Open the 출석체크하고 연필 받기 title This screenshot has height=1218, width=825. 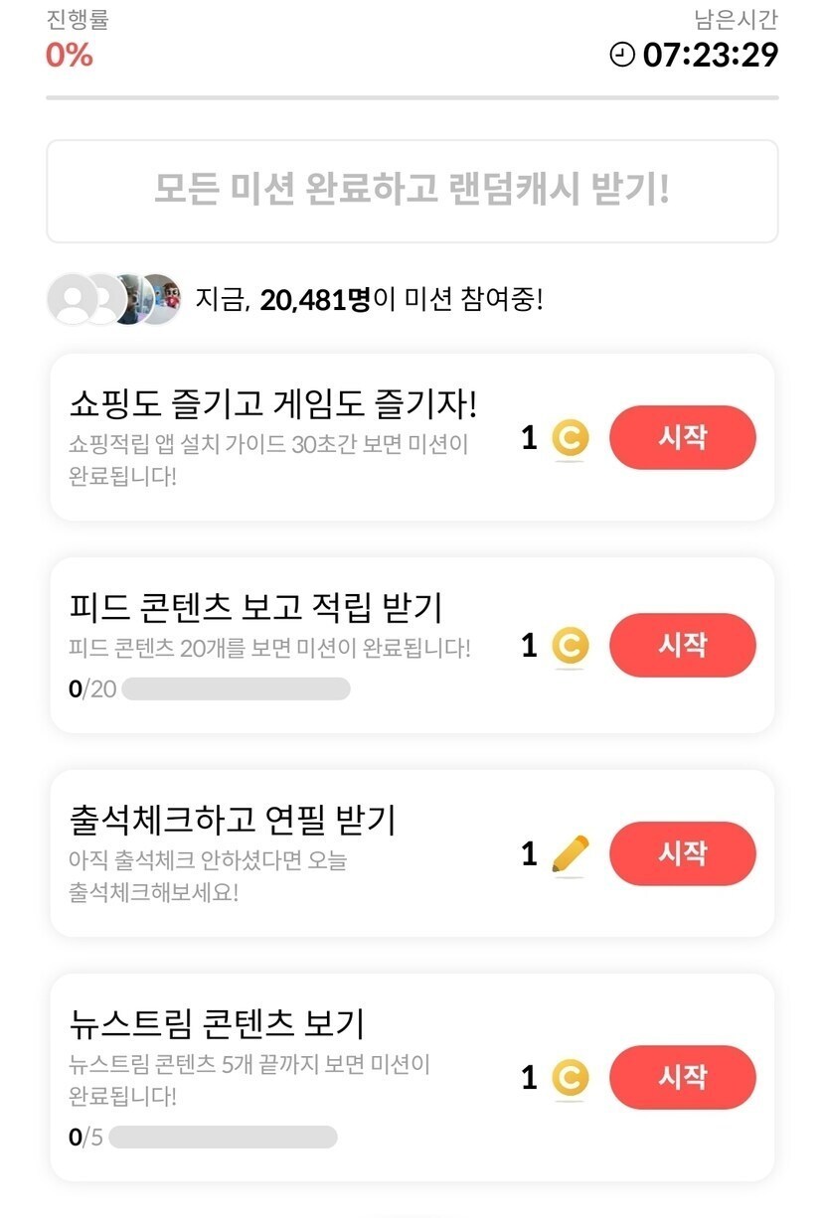[234, 820]
